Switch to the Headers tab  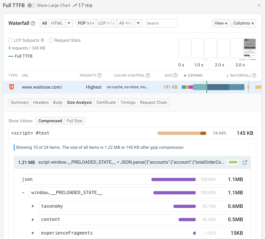click(41, 102)
